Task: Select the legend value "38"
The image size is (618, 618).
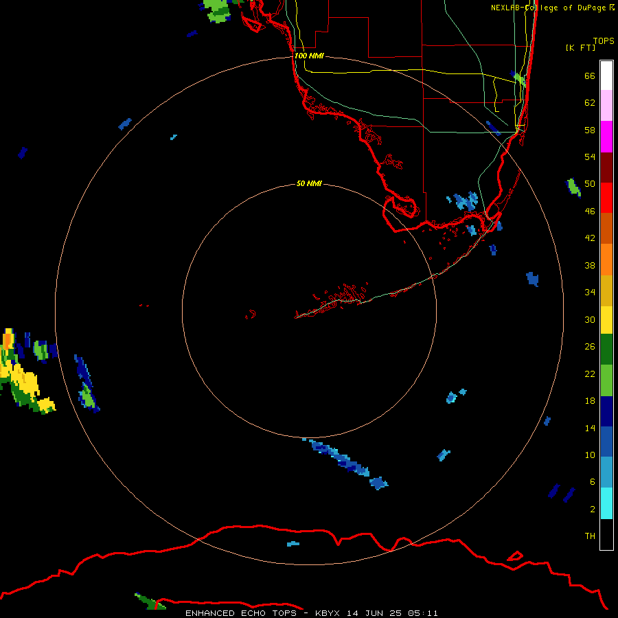Action: 590,265
